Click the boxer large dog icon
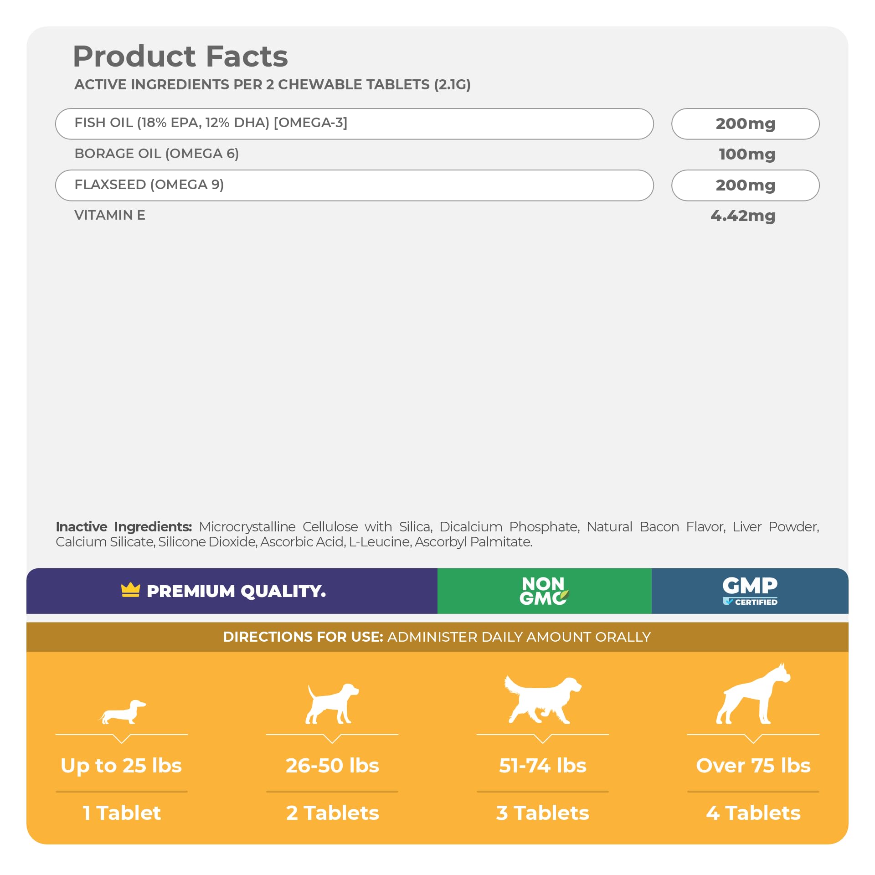The image size is (875, 875). click(753, 694)
